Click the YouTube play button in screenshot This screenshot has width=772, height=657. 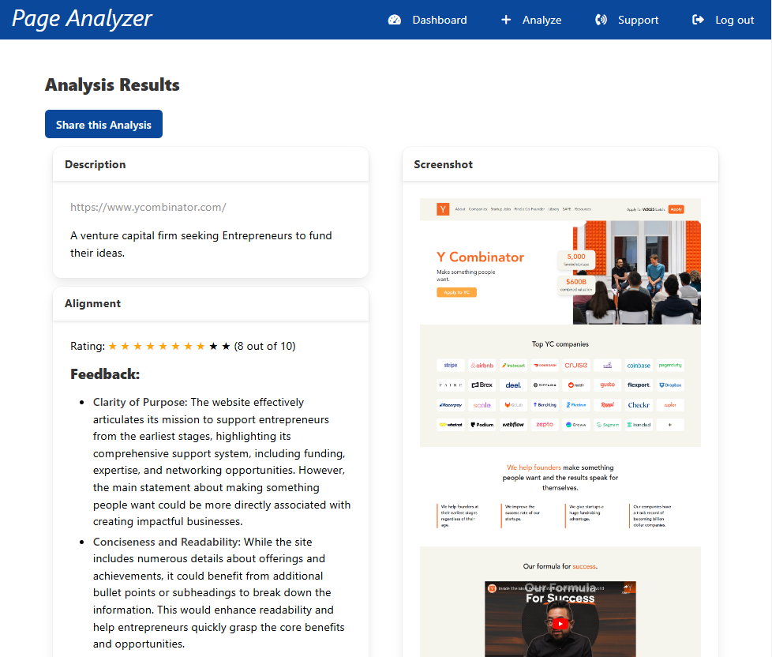560,624
